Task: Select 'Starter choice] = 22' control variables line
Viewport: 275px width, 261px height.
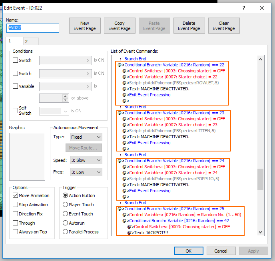Action: pyautogui.click(x=170, y=77)
